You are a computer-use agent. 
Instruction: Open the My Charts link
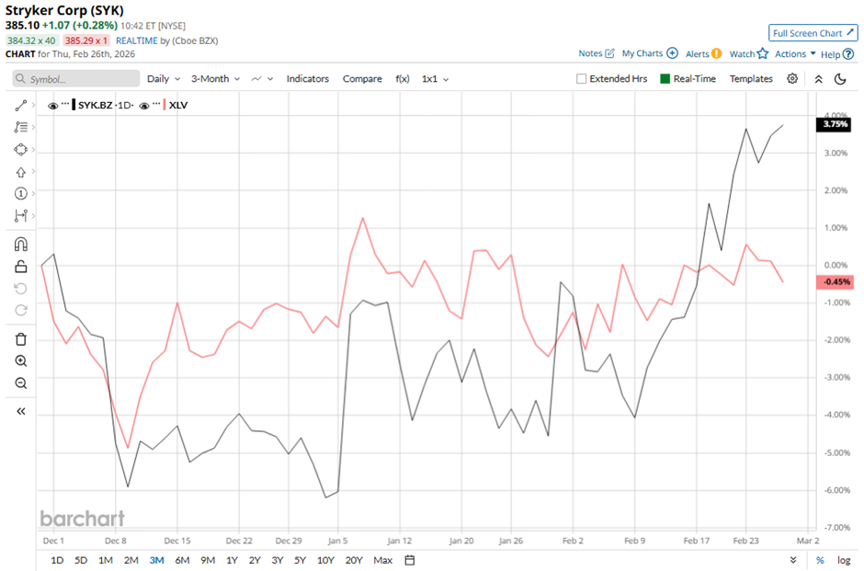coord(649,54)
